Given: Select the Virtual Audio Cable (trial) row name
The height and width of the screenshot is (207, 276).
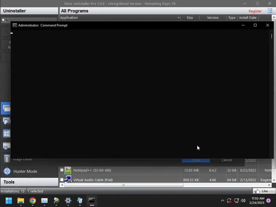Looking at the screenshot, I should coord(93,180).
